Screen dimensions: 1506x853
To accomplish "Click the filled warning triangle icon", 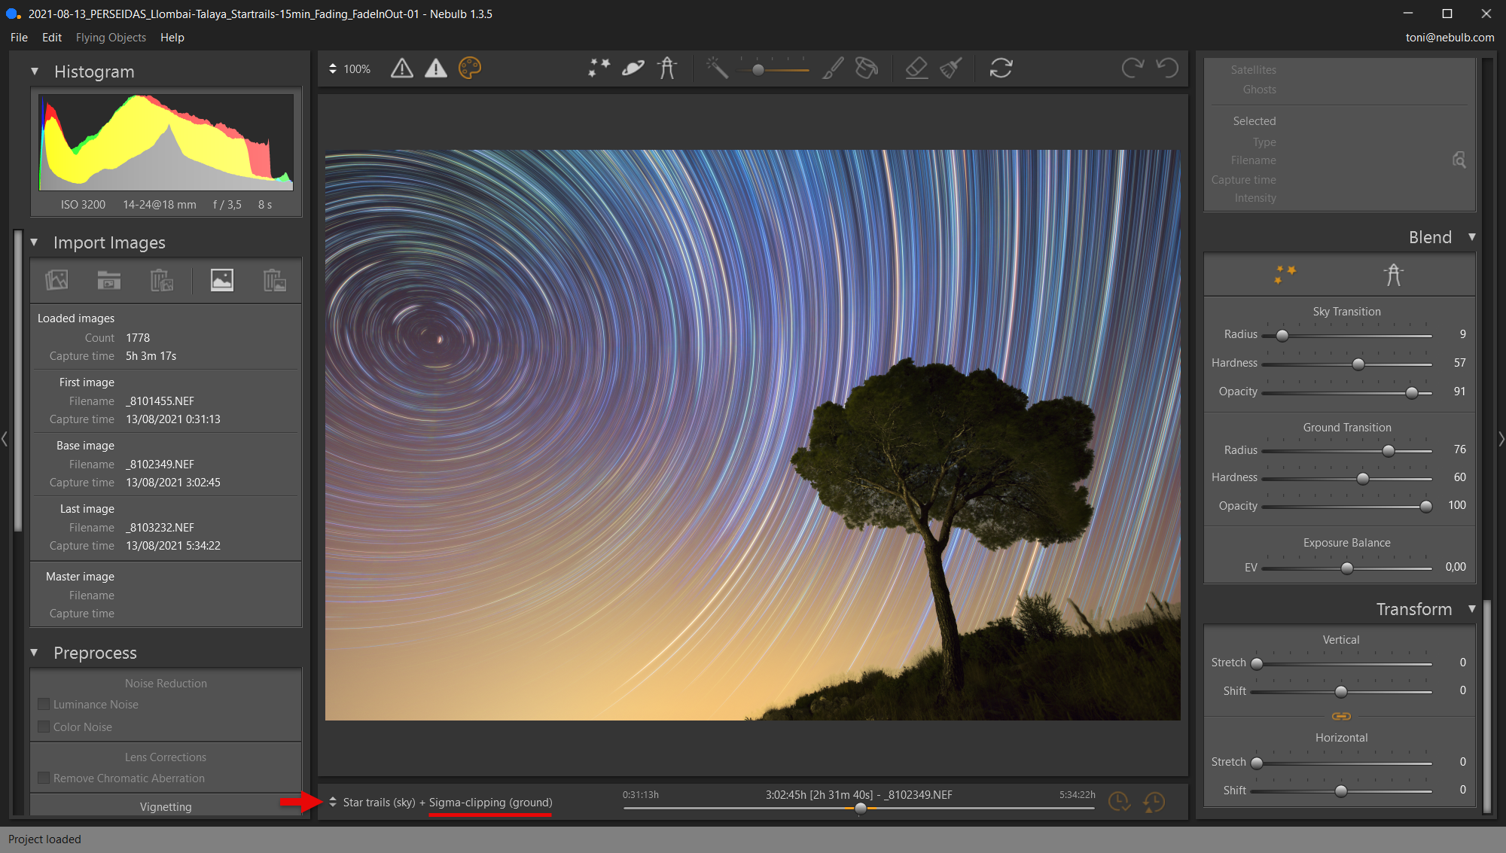I will coord(436,69).
